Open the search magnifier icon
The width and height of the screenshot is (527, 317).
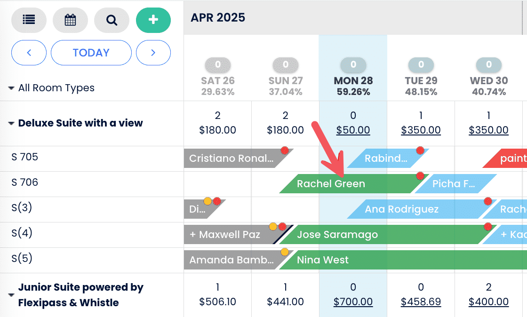point(112,20)
